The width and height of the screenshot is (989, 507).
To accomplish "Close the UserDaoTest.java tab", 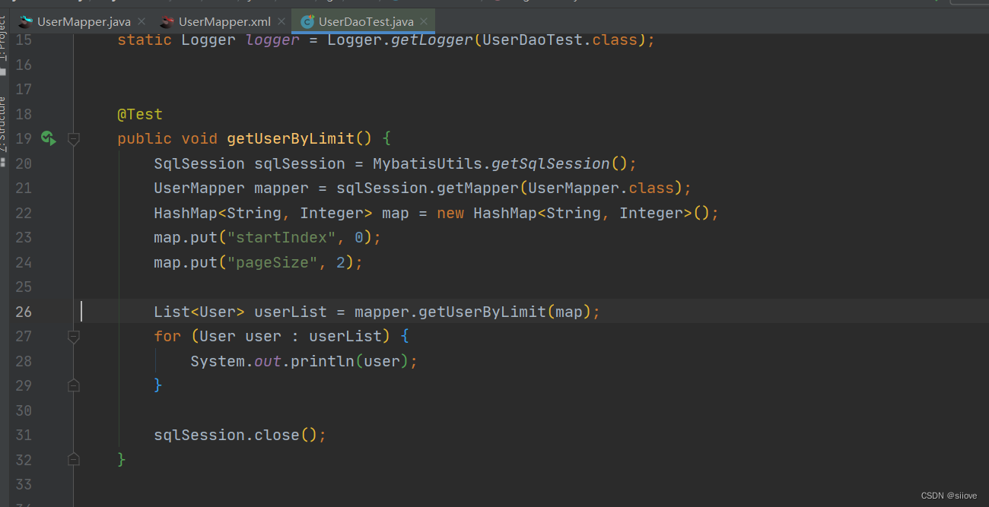I will click(423, 21).
